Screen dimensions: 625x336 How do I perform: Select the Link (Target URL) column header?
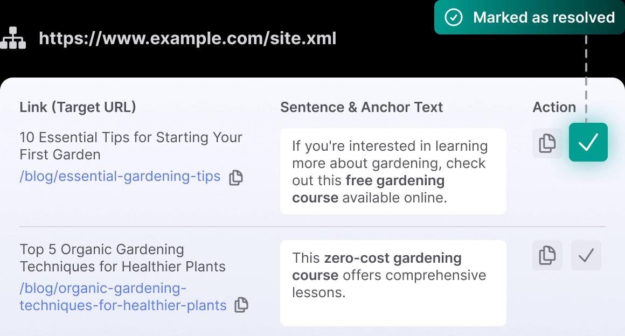pos(78,107)
